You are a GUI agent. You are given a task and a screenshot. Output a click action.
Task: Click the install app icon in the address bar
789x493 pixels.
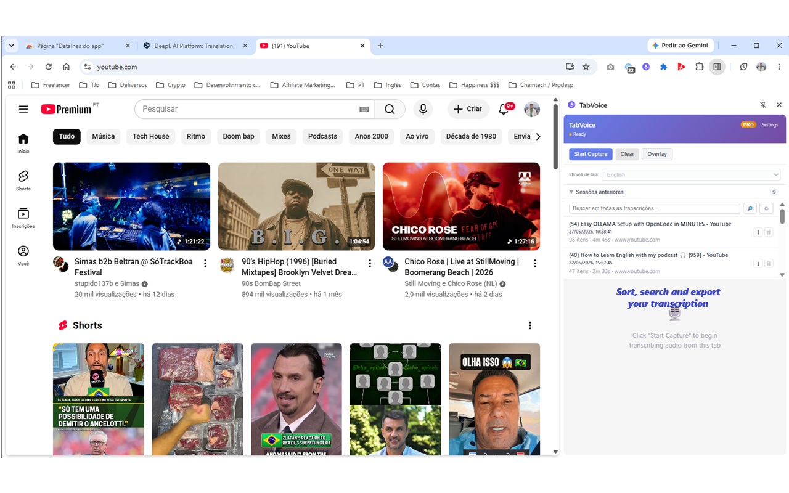click(570, 67)
